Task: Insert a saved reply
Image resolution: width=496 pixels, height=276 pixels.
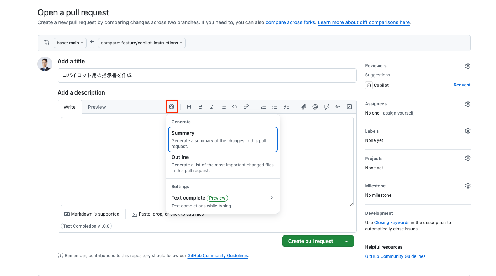Action: [x=338, y=107]
